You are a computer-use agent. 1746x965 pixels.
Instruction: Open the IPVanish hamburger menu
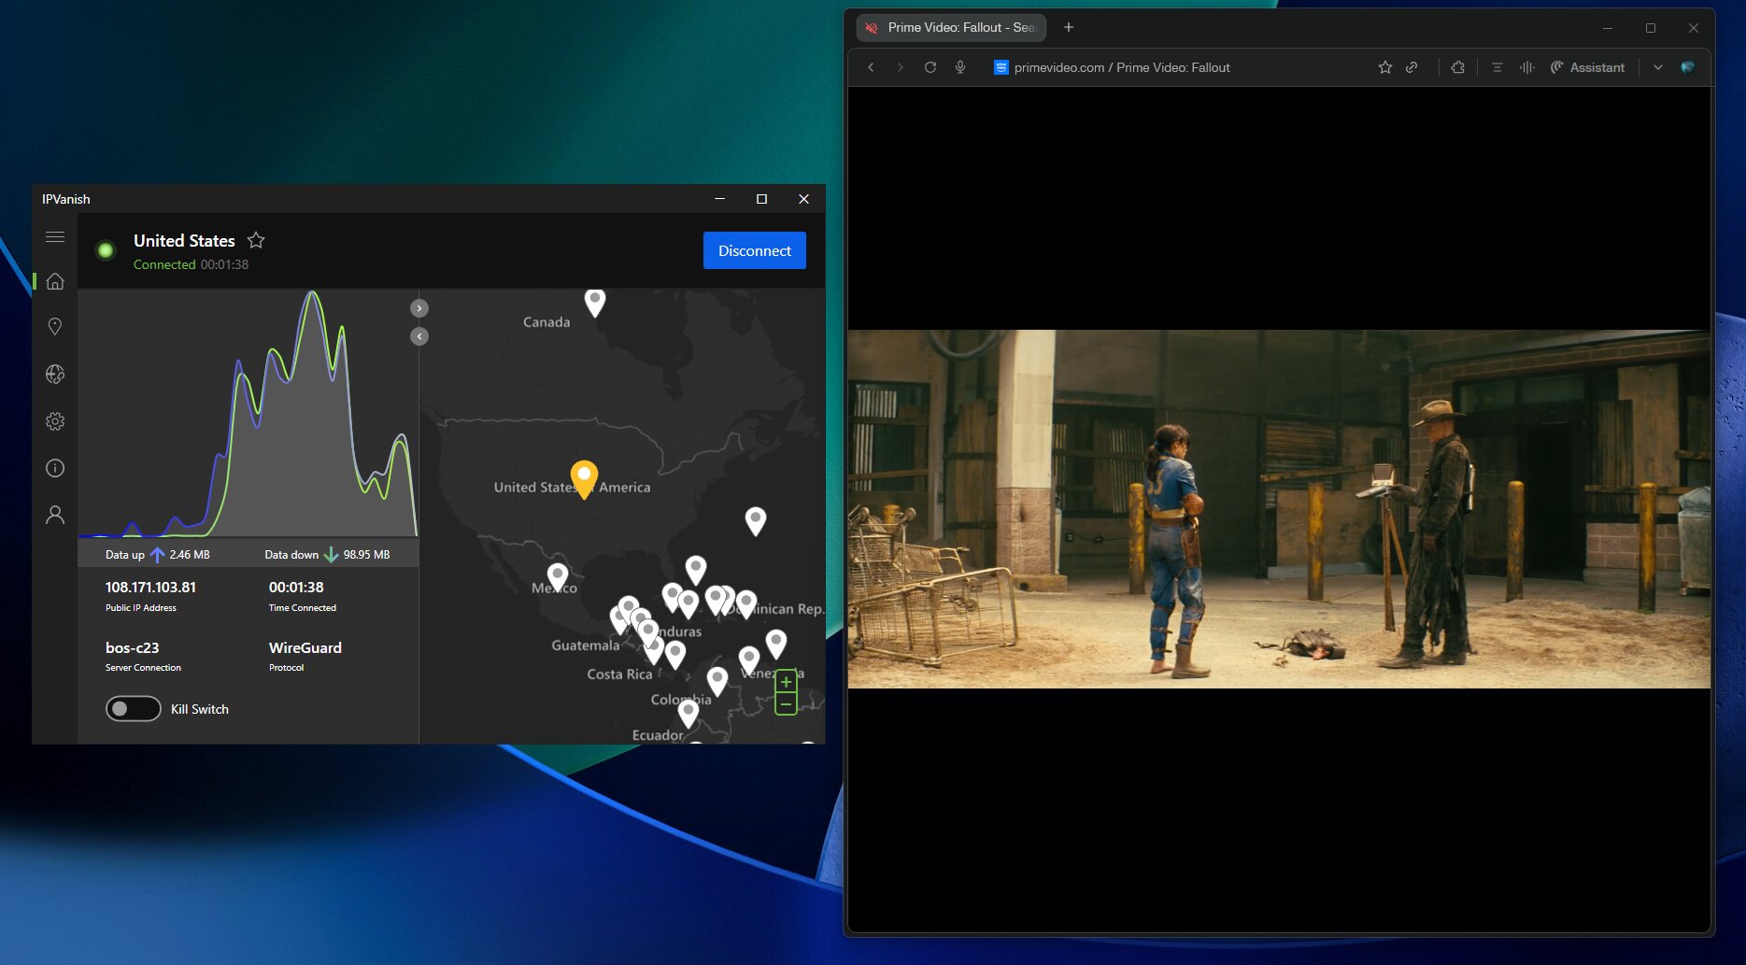click(x=55, y=237)
